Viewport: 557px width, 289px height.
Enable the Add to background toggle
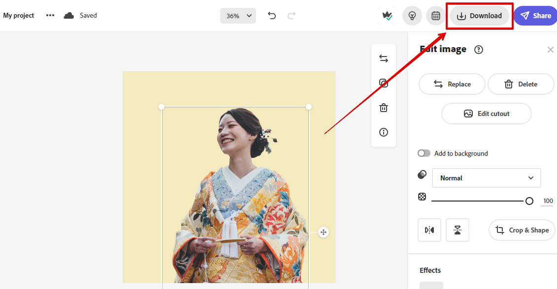[x=424, y=153]
